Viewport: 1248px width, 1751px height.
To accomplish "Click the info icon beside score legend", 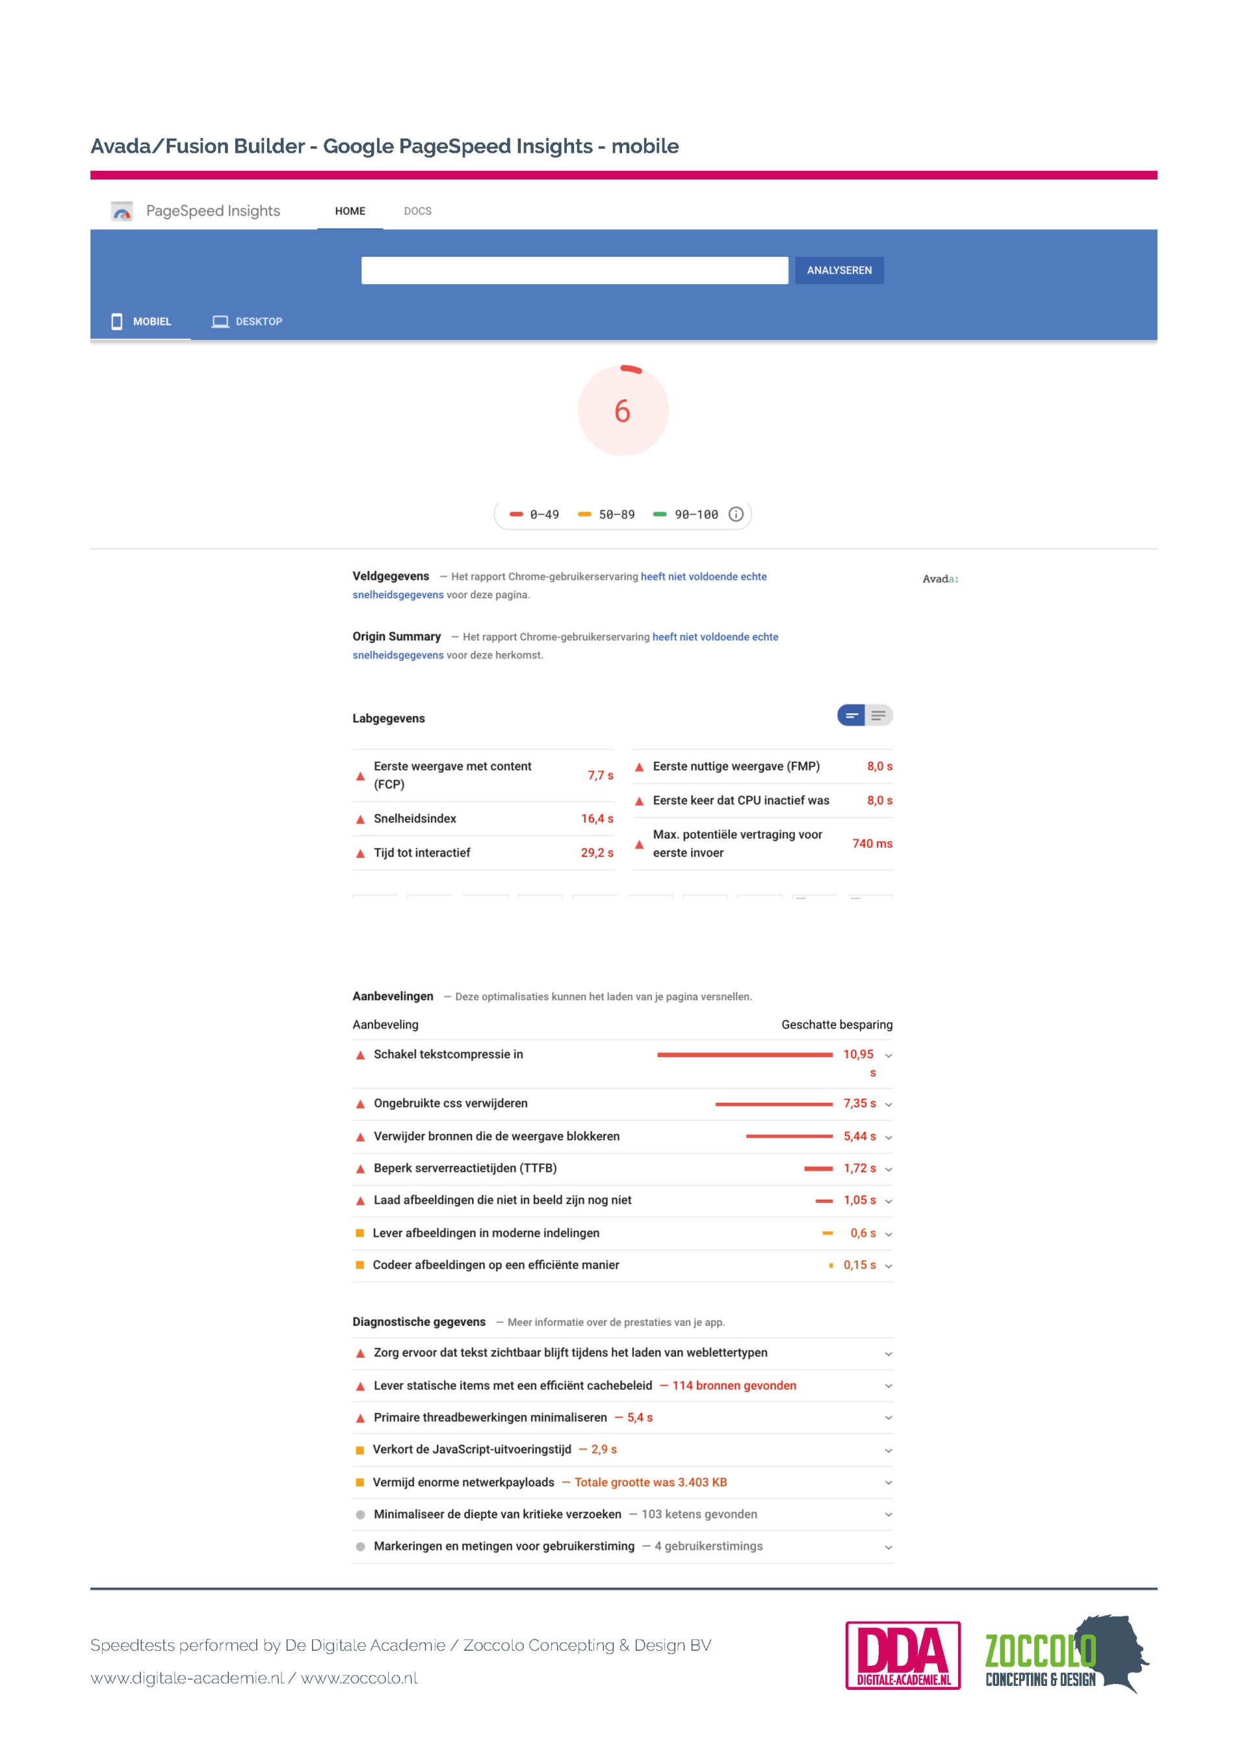I will point(735,514).
